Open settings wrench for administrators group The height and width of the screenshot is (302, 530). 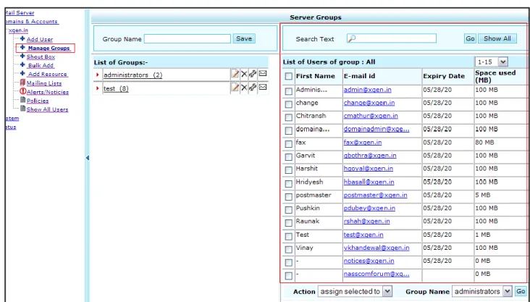(x=253, y=74)
